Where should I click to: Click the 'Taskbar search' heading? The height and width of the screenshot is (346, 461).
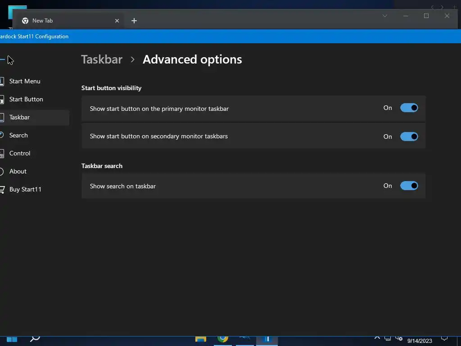[x=102, y=166]
